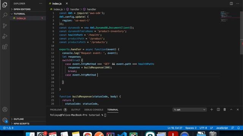Open Visual Studio Code icon in Dock

coord(122,134)
